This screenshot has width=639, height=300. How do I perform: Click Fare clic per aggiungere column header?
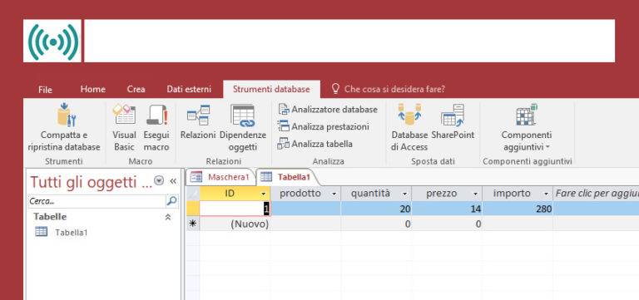596,194
